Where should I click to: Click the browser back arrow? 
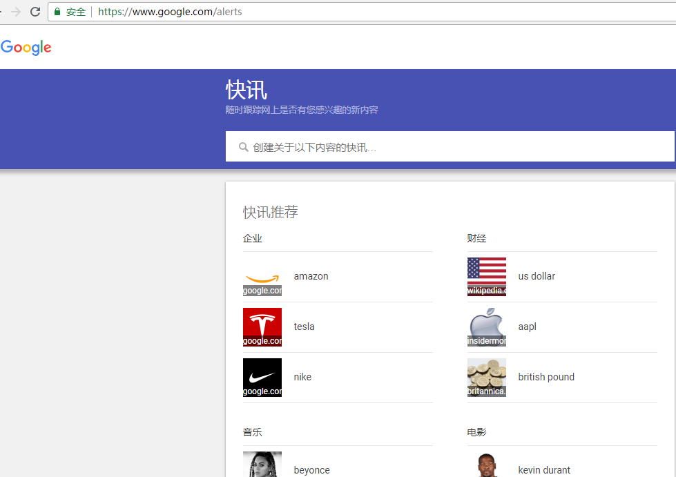tap(3, 11)
